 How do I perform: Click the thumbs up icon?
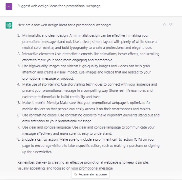tap(164, 25)
